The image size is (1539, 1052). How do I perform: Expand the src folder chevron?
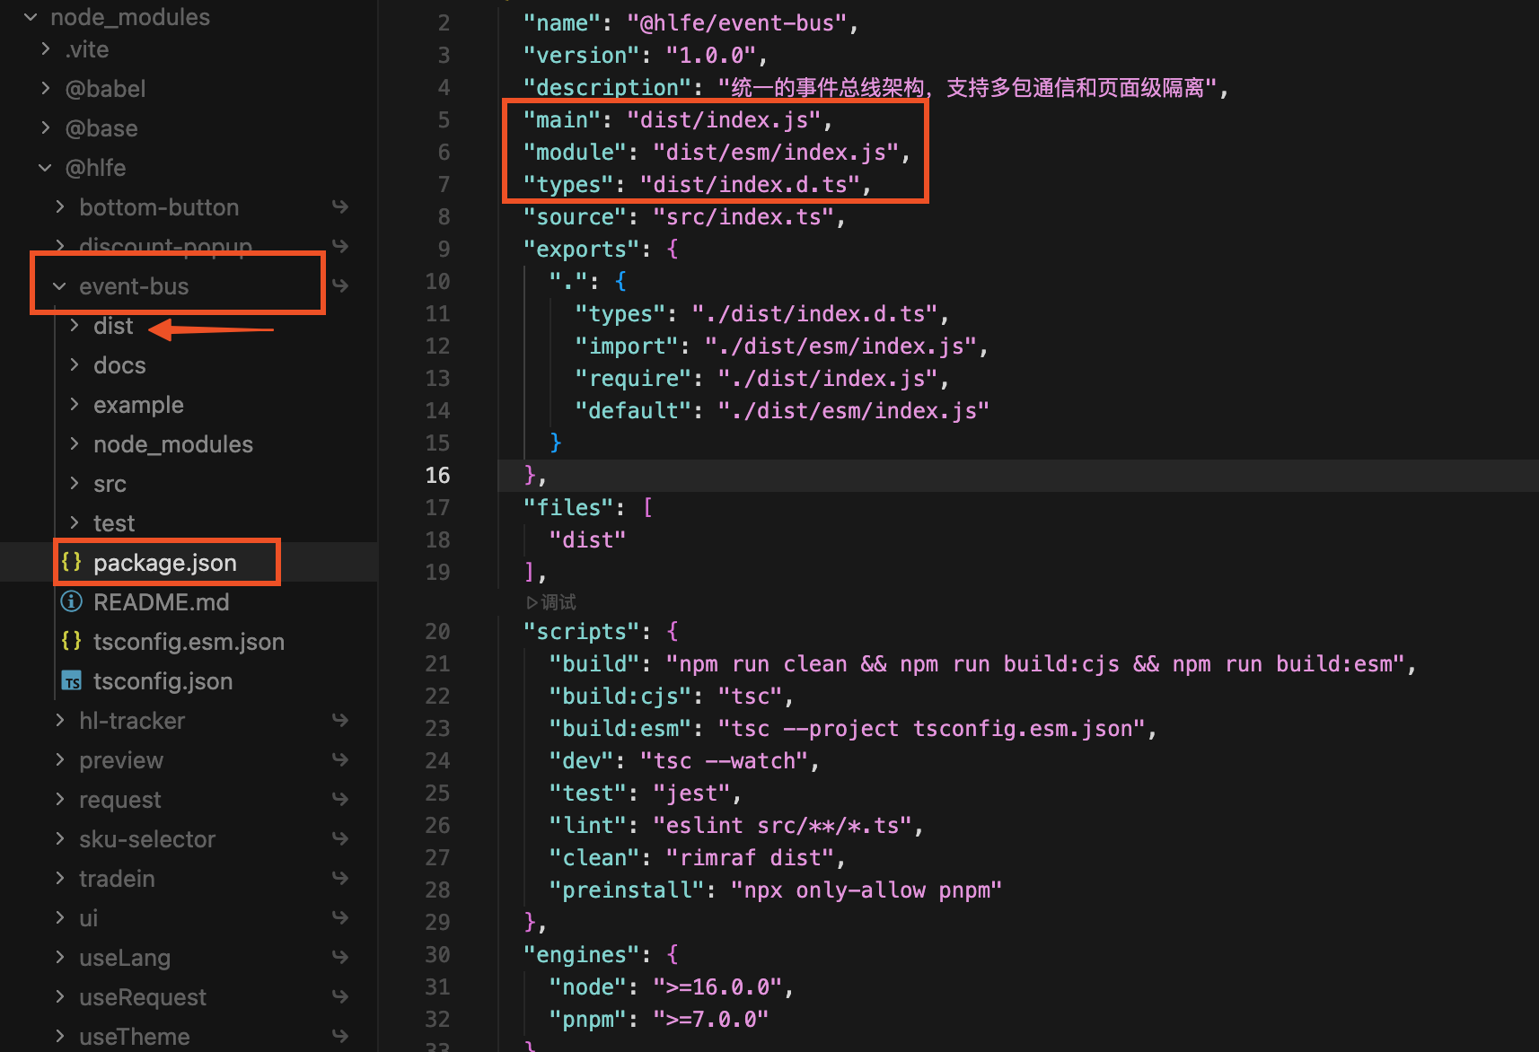pos(74,483)
